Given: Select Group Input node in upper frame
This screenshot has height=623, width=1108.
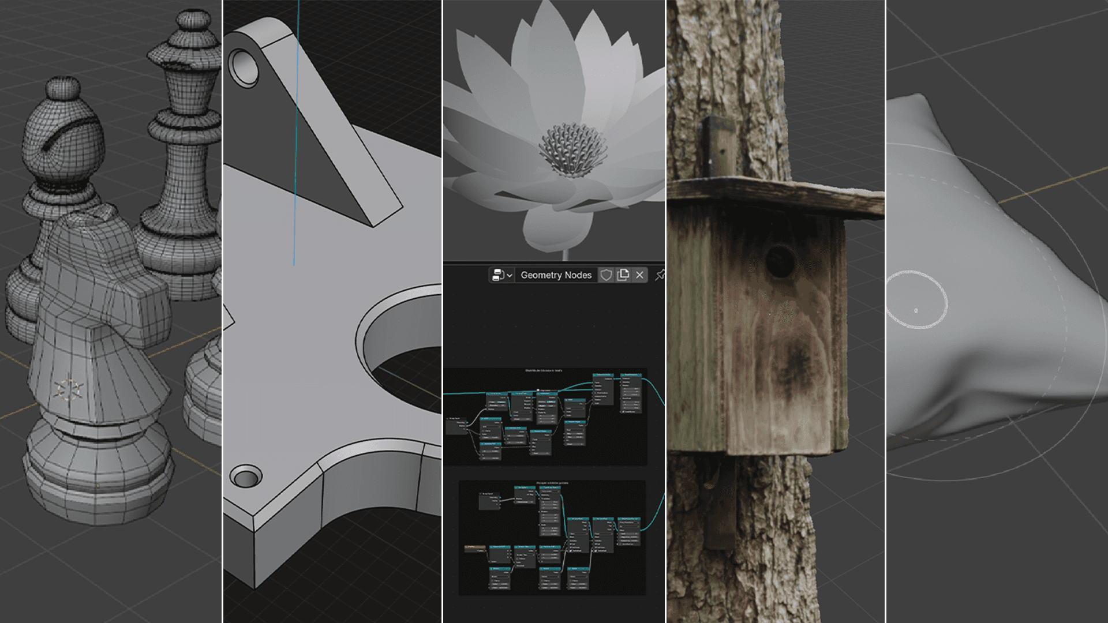Looking at the screenshot, I should tap(456, 426).
